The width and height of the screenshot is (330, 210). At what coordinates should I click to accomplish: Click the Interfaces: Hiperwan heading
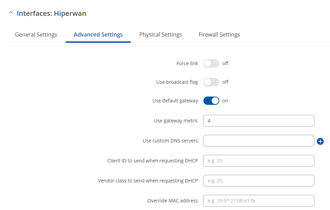[52, 13]
